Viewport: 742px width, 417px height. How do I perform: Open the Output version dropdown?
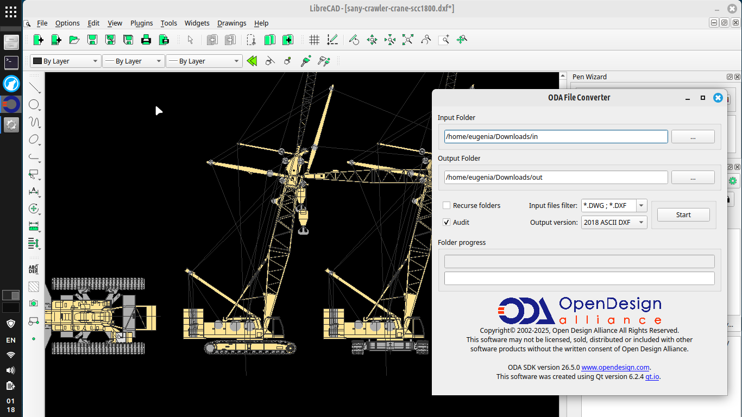tap(614, 222)
